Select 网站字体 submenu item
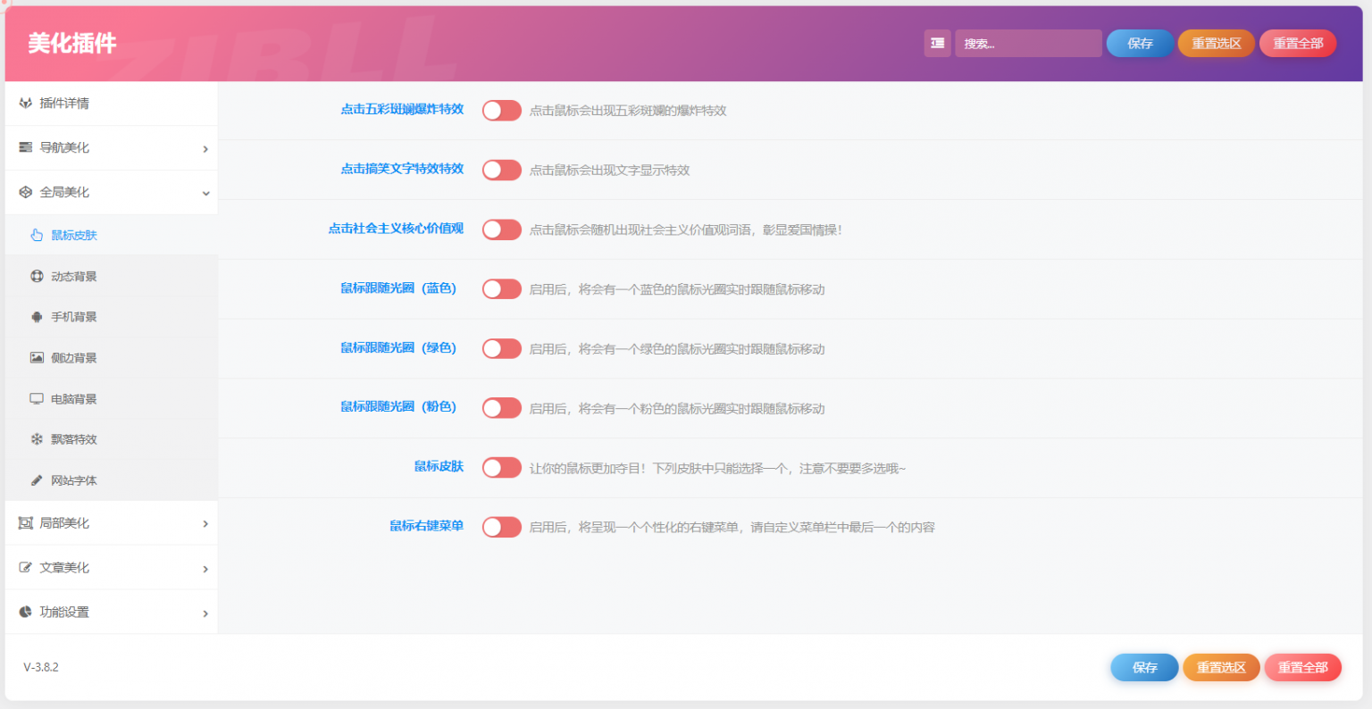 tap(112, 480)
